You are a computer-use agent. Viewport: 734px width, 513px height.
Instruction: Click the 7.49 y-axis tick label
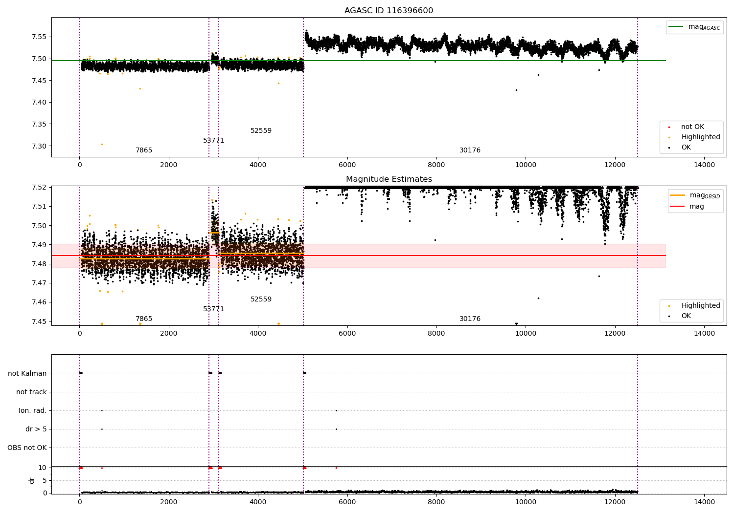(39, 245)
